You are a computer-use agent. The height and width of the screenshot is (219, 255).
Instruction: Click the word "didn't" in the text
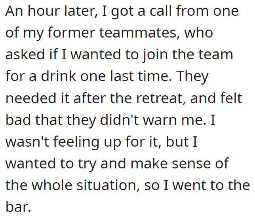click(x=119, y=120)
